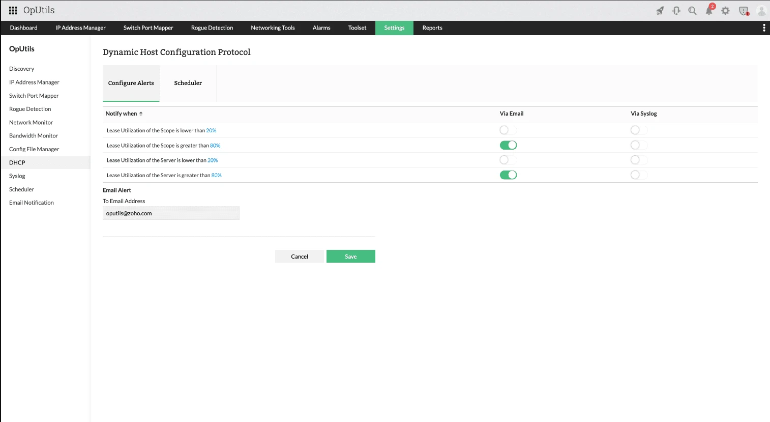Save the DHCP alert configuration

pyautogui.click(x=350, y=256)
